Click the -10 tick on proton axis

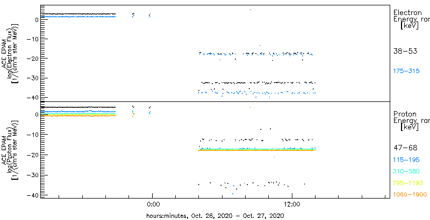pos(33,134)
